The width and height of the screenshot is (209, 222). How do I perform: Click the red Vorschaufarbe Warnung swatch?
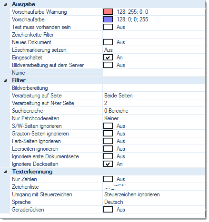point(108,12)
